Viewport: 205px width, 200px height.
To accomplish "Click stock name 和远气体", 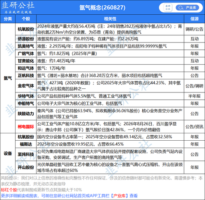I will [x=26, y=68].
